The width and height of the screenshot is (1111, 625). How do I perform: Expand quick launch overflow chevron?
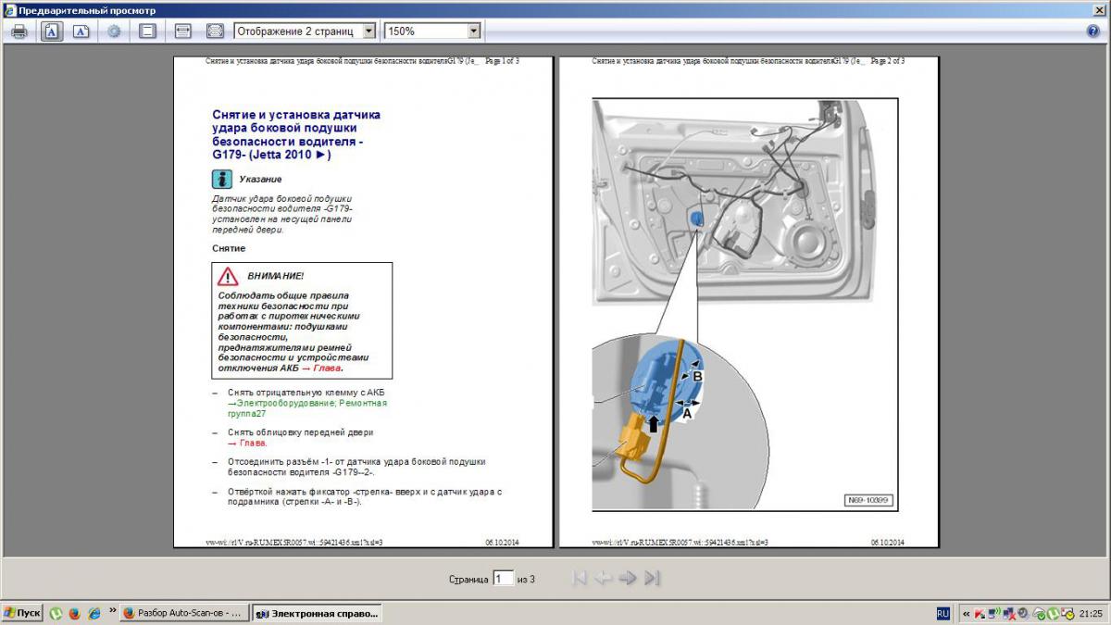coord(113,611)
